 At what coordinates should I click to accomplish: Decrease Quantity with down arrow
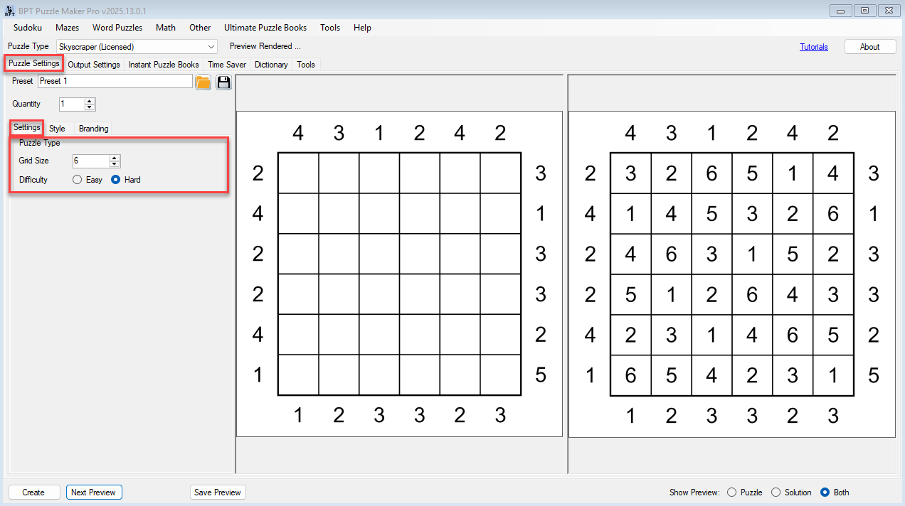[x=90, y=107]
